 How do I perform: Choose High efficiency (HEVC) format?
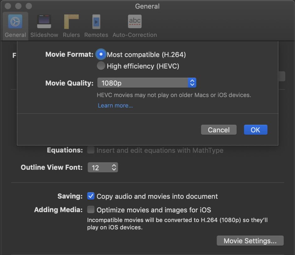click(101, 66)
